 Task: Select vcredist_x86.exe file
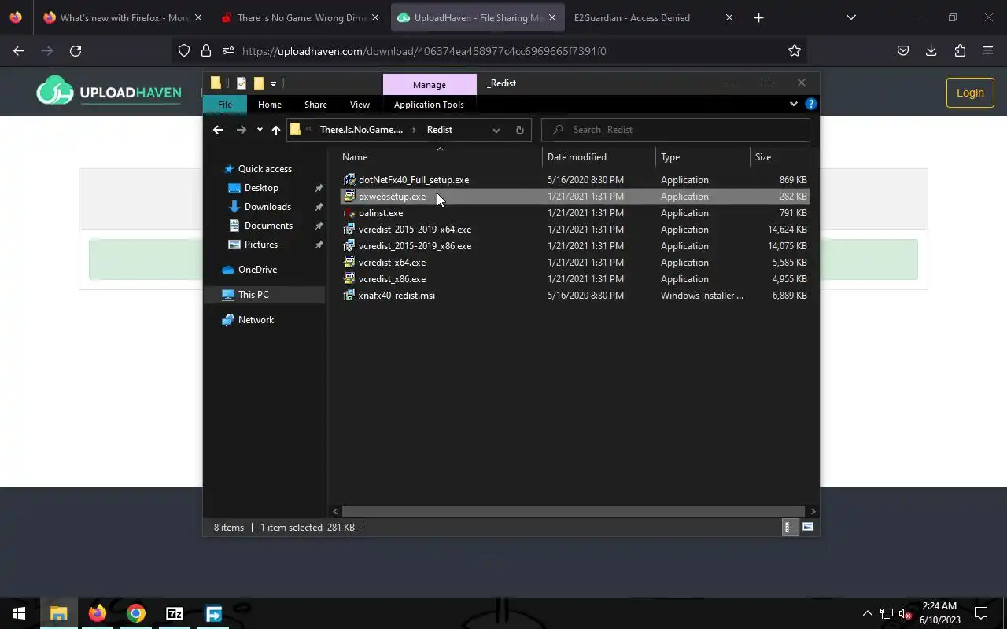[392, 279]
